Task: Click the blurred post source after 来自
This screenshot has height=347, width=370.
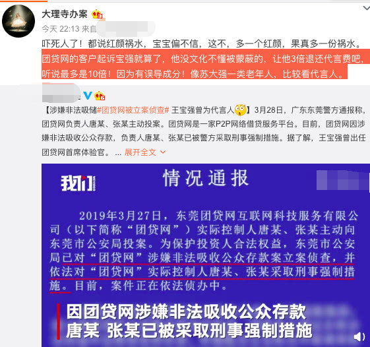Action: click(x=125, y=29)
